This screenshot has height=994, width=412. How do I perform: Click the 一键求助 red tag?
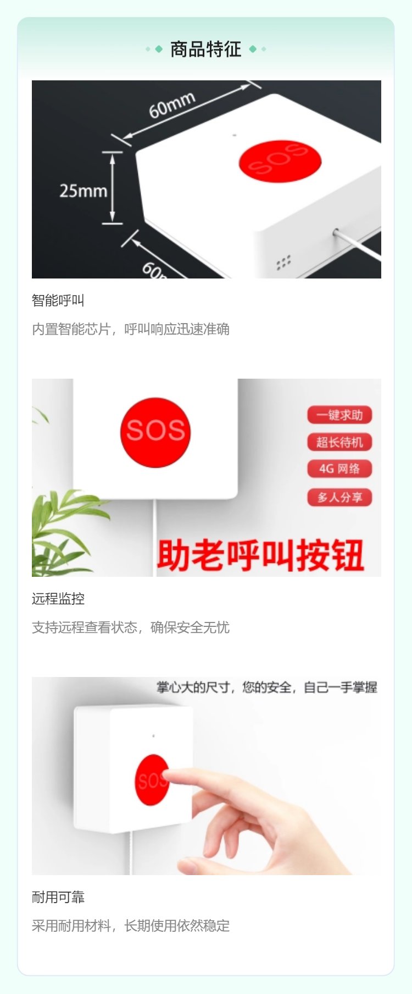pyautogui.click(x=339, y=415)
